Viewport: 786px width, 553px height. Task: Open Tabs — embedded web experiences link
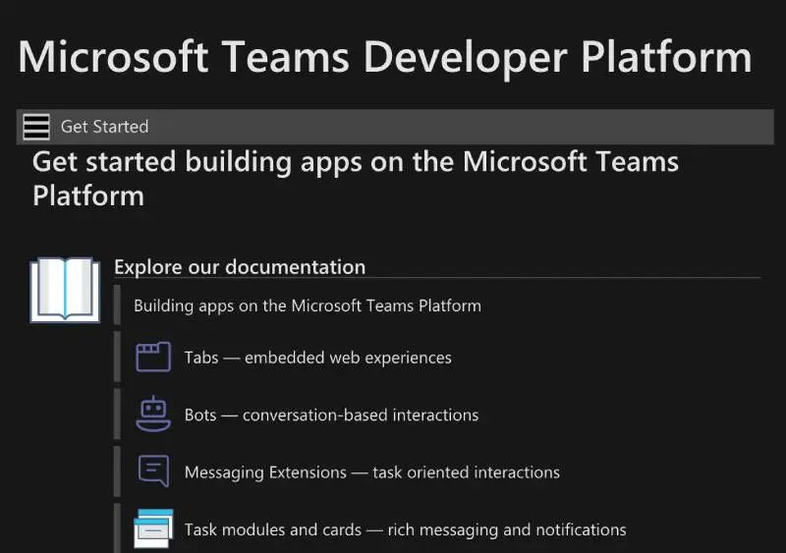tap(317, 358)
